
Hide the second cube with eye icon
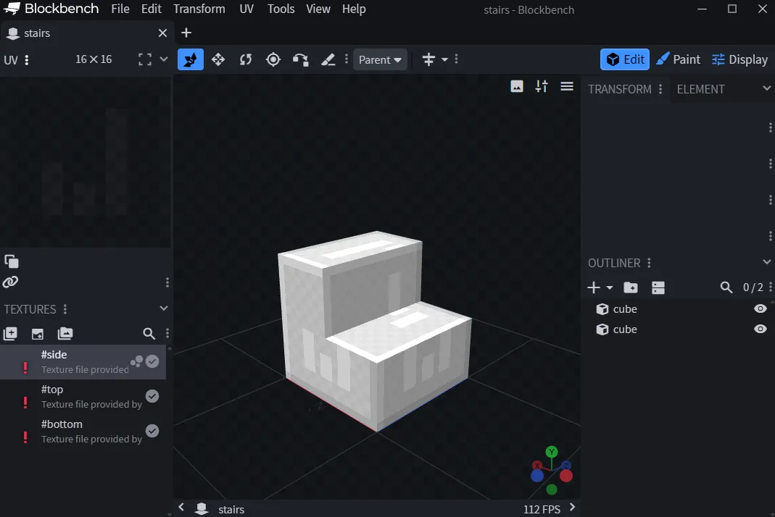(x=760, y=329)
